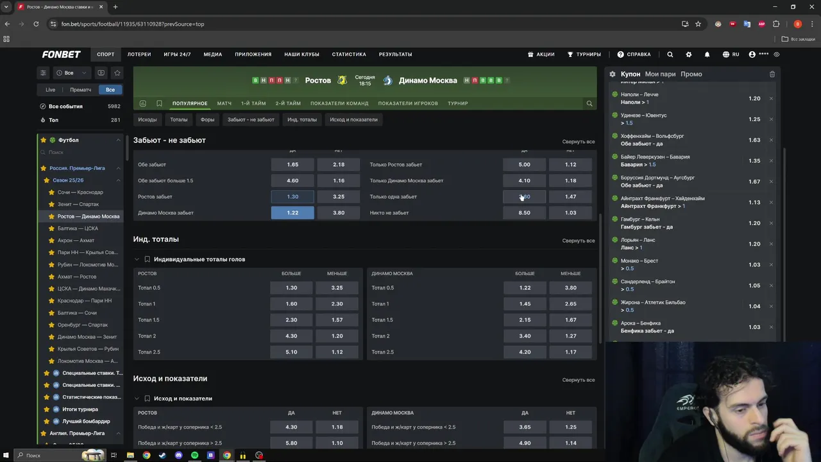Click the Fonbet logo
This screenshot has width=821, height=462.
[62, 55]
